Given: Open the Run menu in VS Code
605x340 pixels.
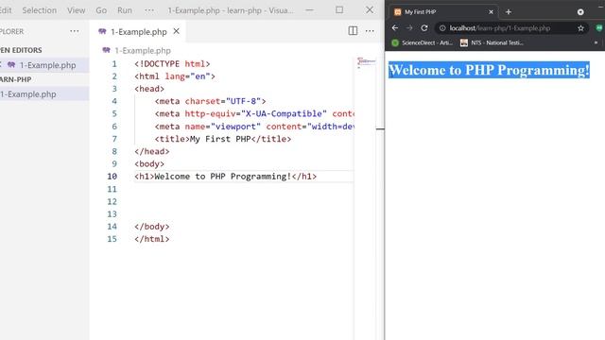Looking at the screenshot, I should point(124,10).
